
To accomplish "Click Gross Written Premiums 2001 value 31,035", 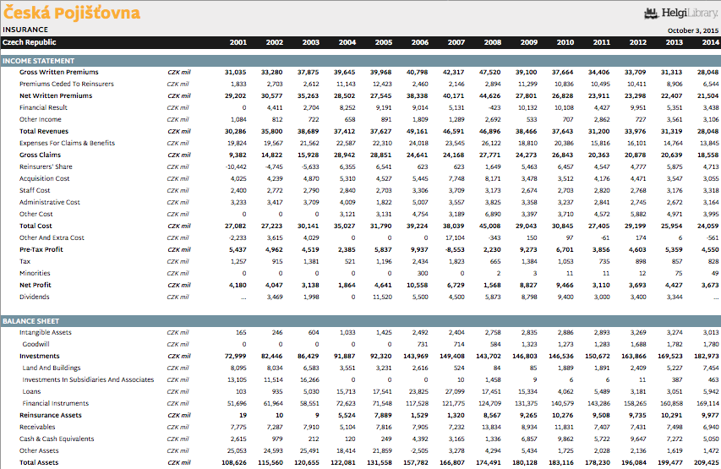I will pos(236,72).
